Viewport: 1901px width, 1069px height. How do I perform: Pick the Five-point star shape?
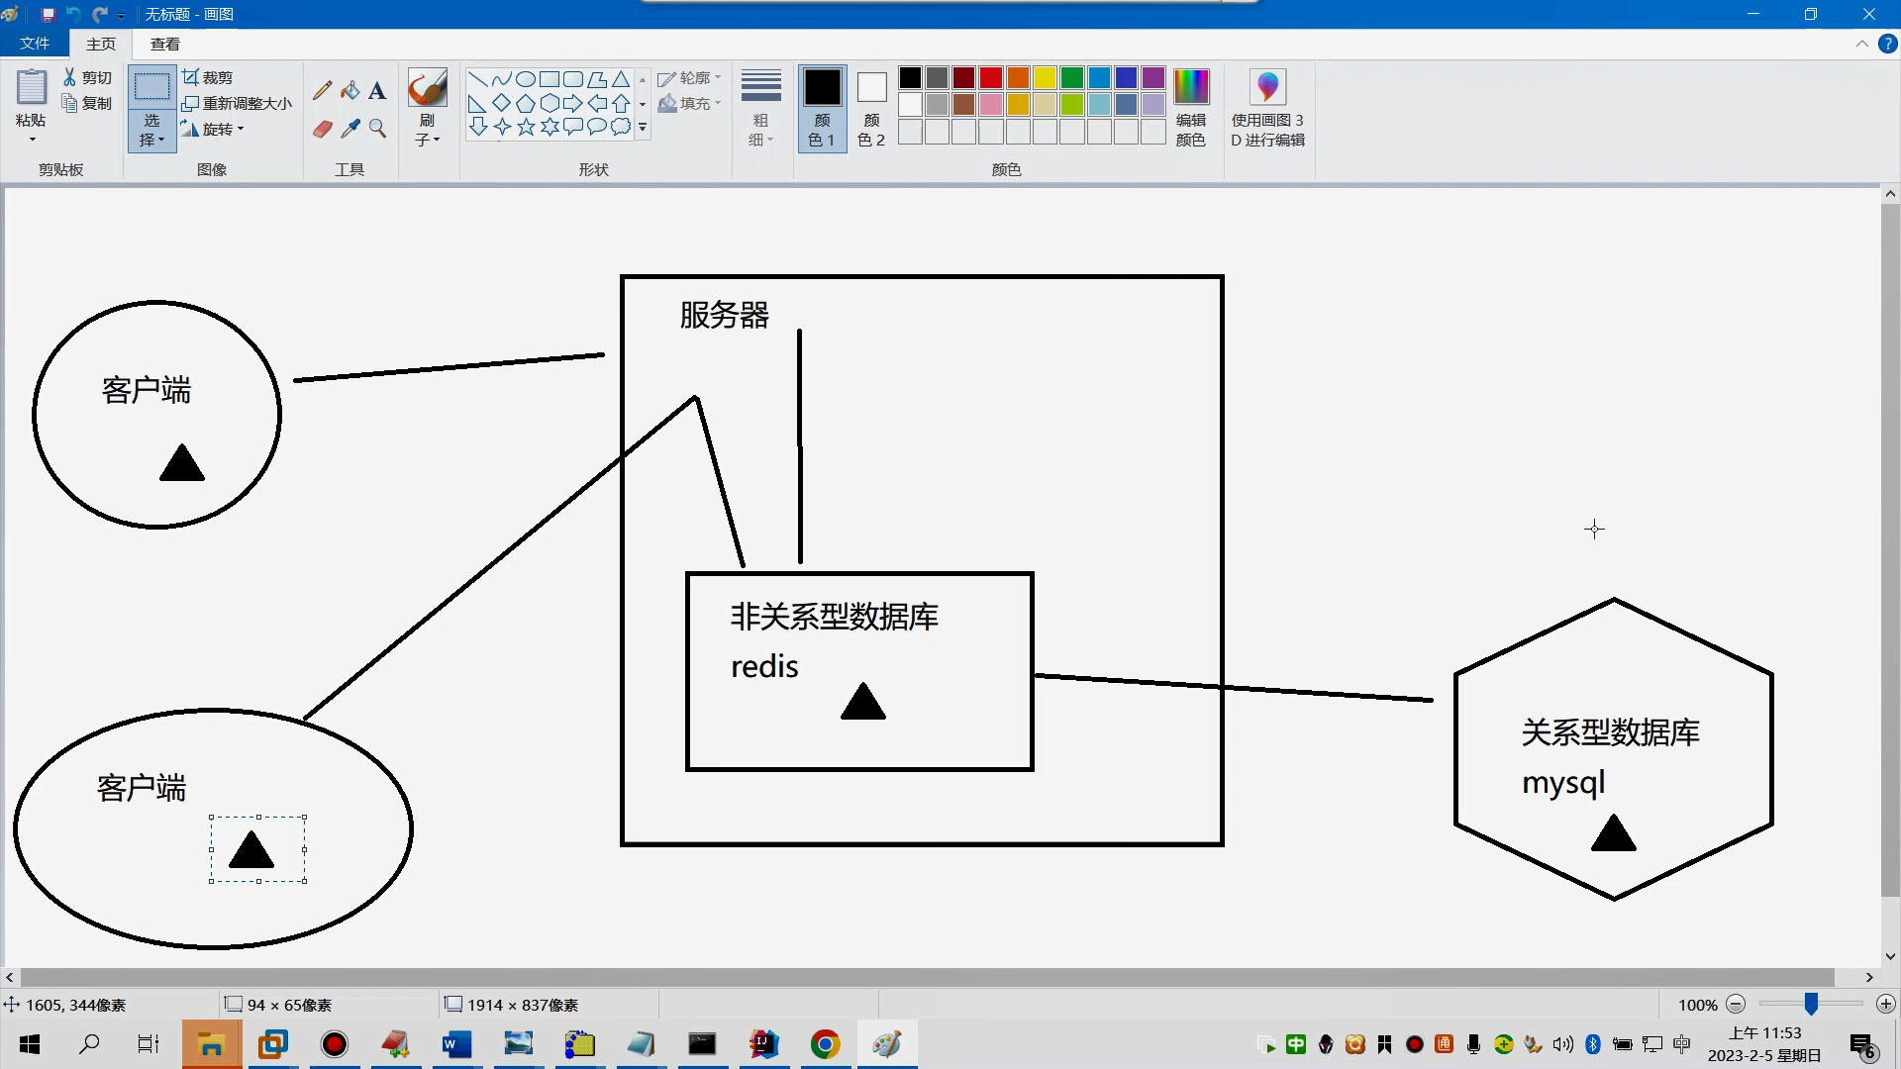tap(526, 127)
